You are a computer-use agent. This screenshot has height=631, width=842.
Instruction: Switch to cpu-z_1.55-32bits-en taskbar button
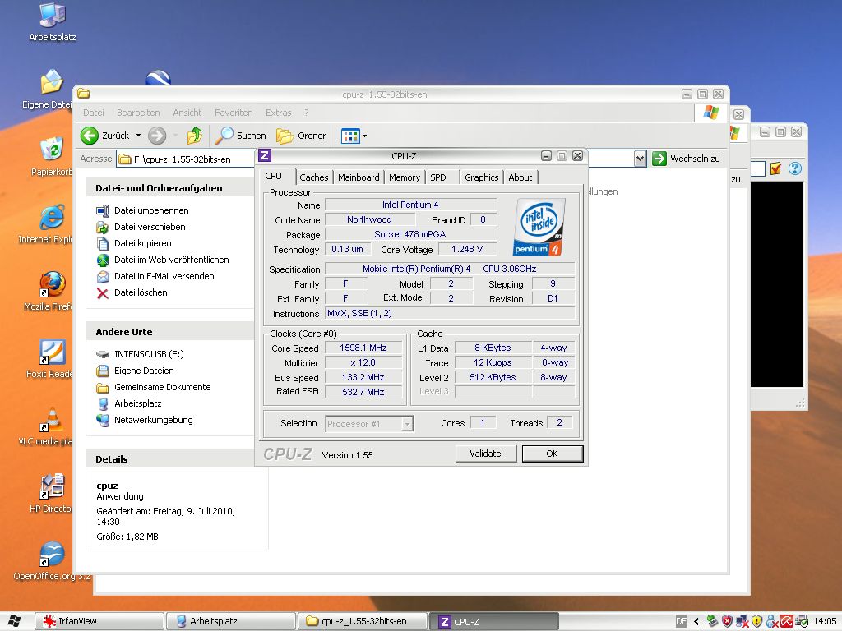coord(363,621)
